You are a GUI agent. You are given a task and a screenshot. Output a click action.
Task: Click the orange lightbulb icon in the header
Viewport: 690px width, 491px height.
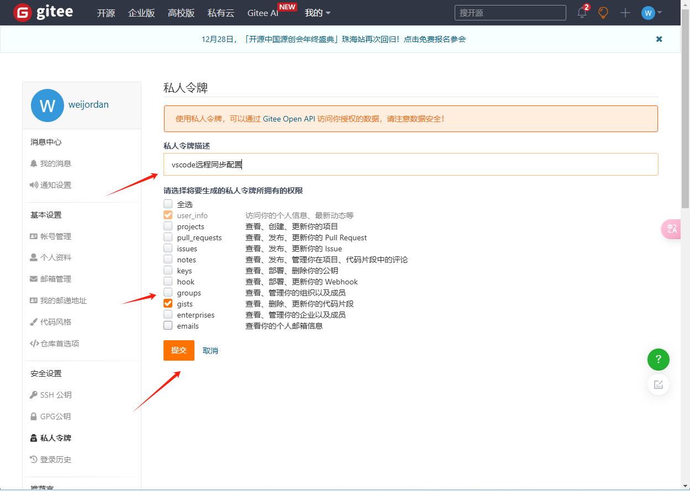coord(603,13)
